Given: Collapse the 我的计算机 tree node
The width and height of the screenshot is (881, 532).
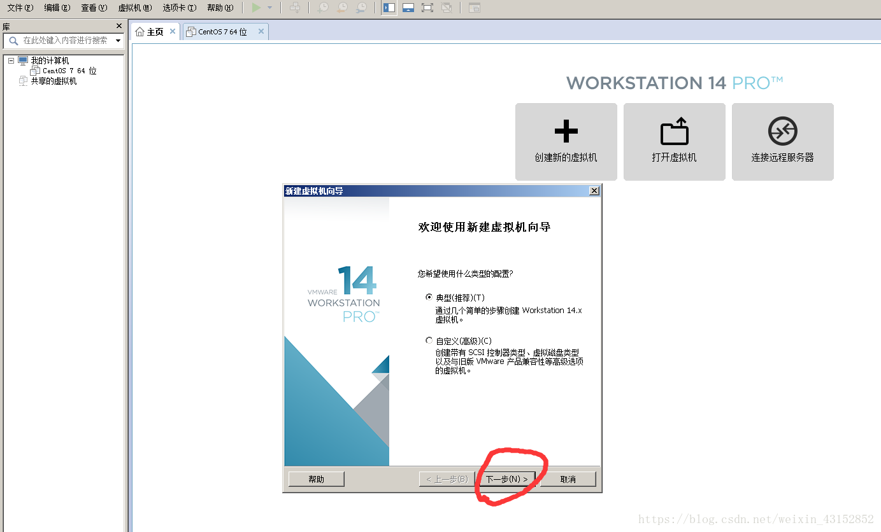Looking at the screenshot, I should (x=11, y=60).
